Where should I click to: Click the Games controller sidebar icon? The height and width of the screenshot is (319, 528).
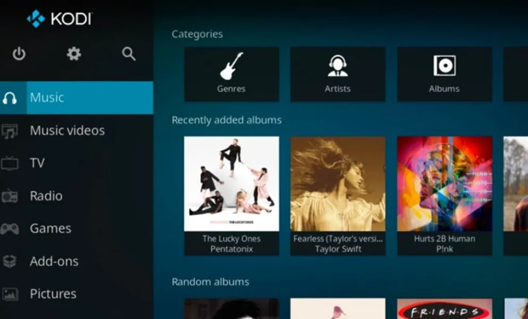(10, 229)
